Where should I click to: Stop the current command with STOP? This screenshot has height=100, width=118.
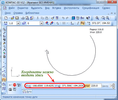14,85
